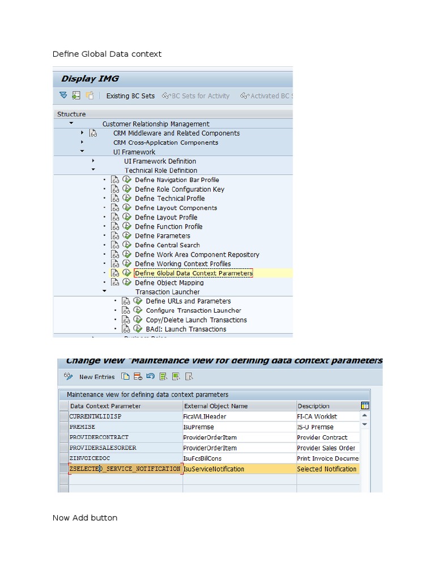The width and height of the screenshot is (435, 581).
Task: Click the Selected Notification description cell
Action: coord(328,469)
